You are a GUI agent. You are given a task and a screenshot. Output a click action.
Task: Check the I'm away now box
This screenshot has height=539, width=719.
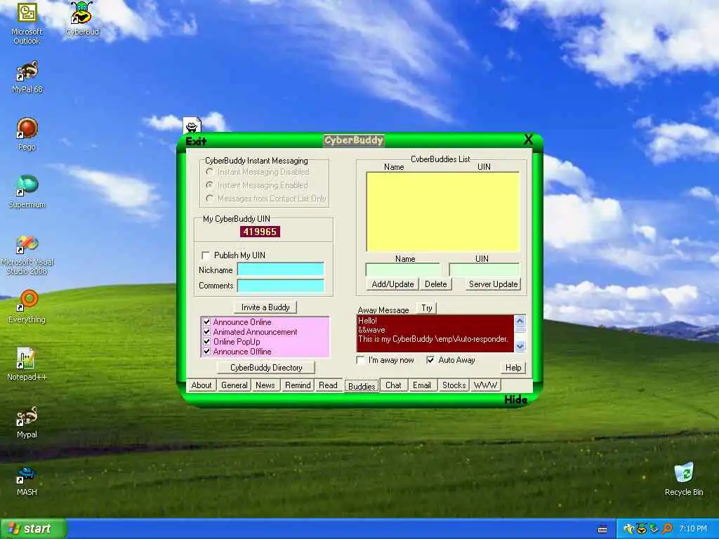[x=360, y=360]
